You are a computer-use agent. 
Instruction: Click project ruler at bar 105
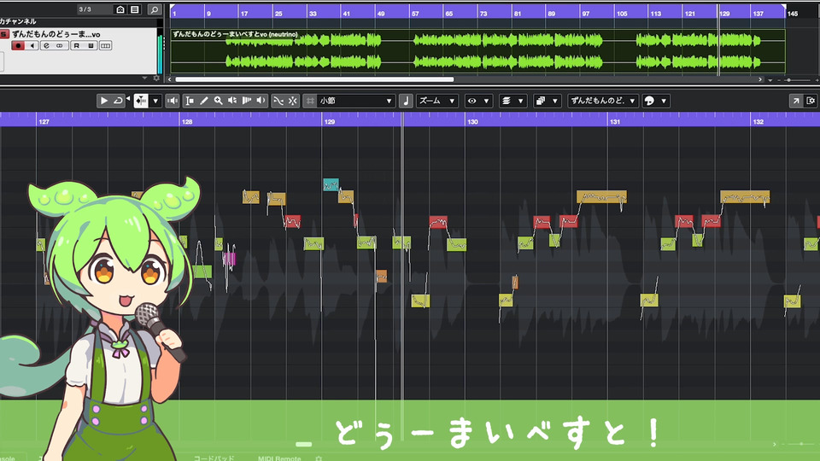pyautogui.click(x=621, y=14)
